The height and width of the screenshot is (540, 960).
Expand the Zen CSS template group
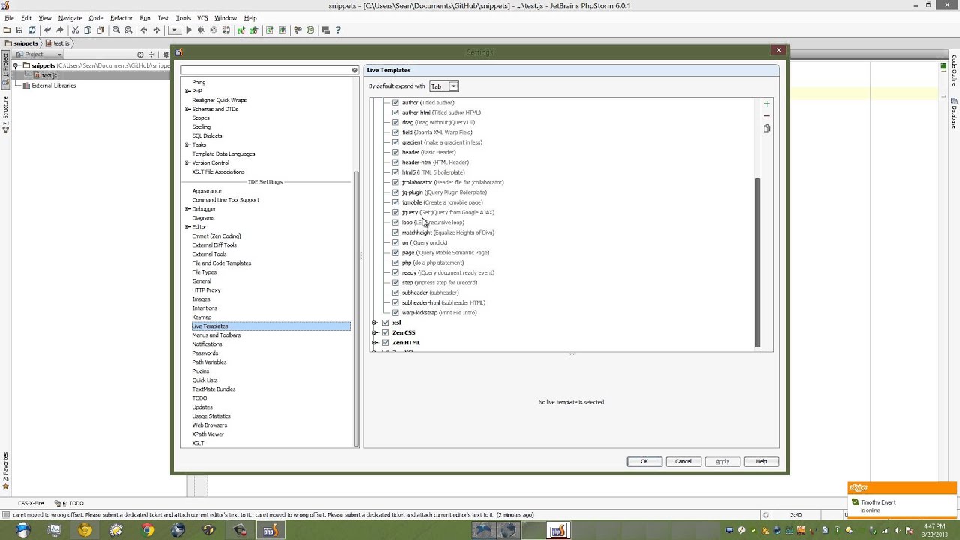(375, 332)
